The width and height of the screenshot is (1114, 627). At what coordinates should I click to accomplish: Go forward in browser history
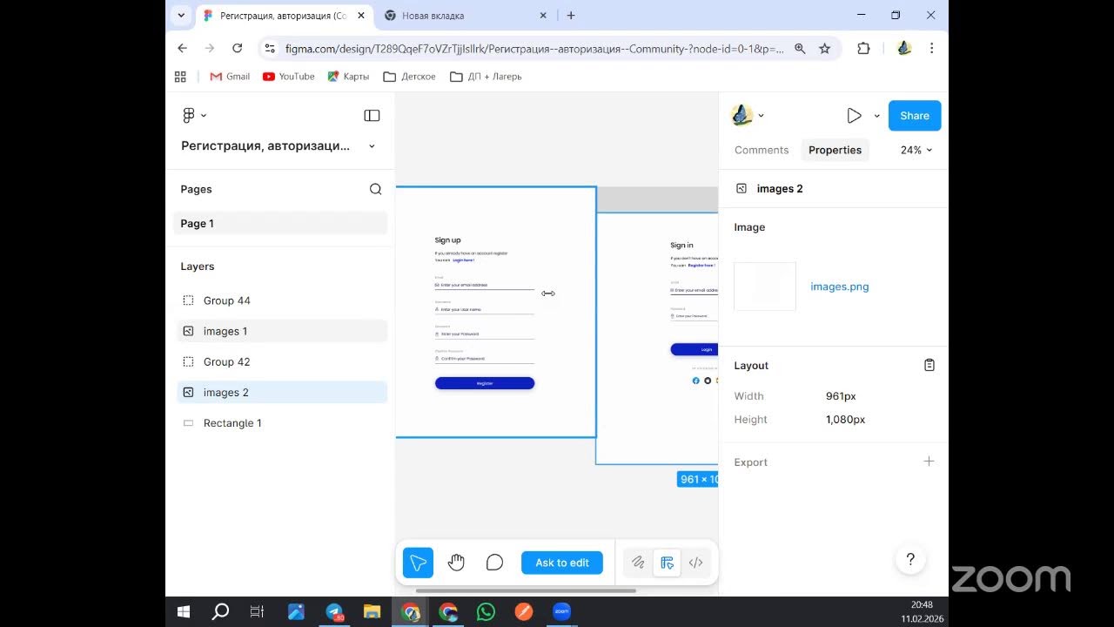[210, 49]
